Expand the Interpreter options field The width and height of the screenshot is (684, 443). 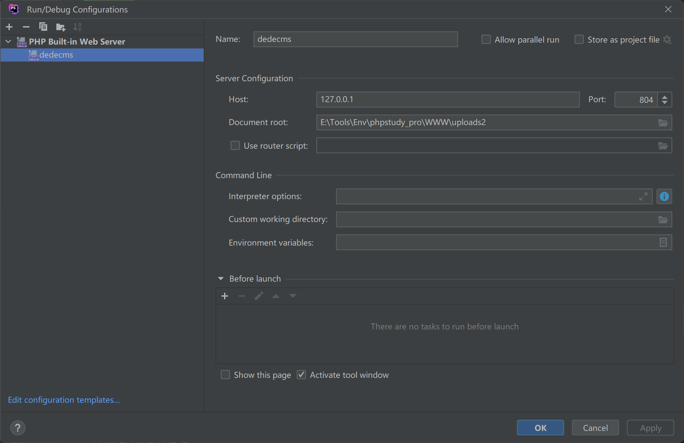point(643,196)
